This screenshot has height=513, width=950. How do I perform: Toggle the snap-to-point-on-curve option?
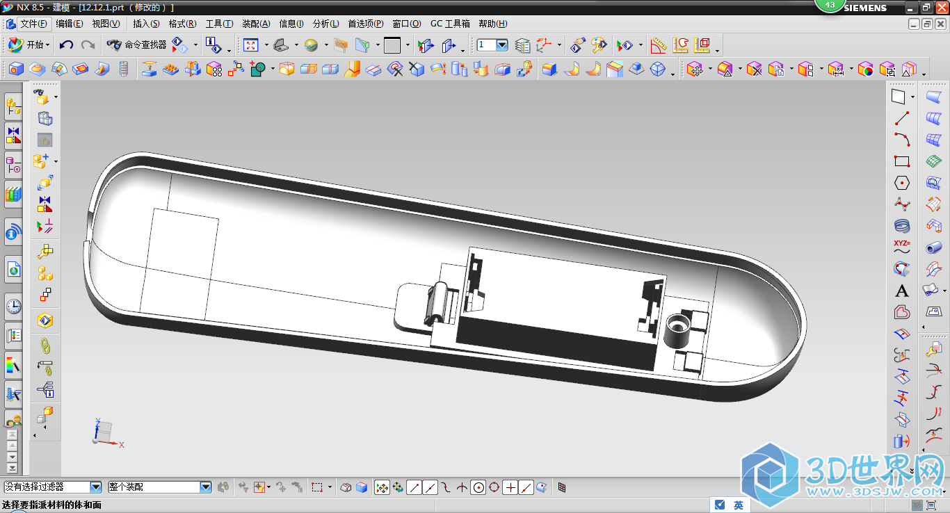526,487
